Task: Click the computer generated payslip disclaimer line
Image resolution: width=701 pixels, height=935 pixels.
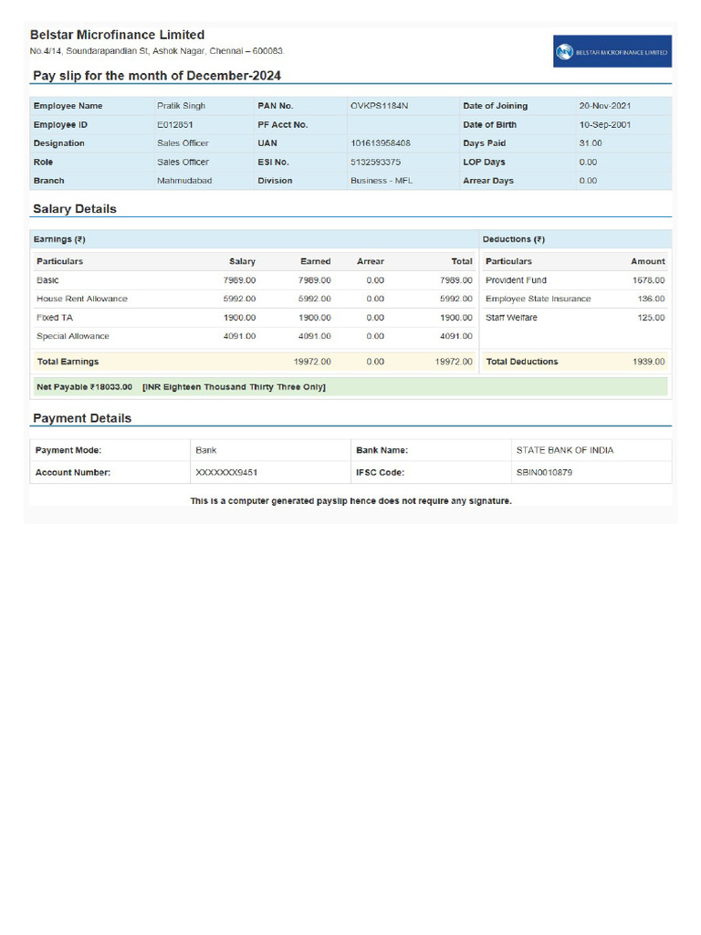Action: (351, 501)
